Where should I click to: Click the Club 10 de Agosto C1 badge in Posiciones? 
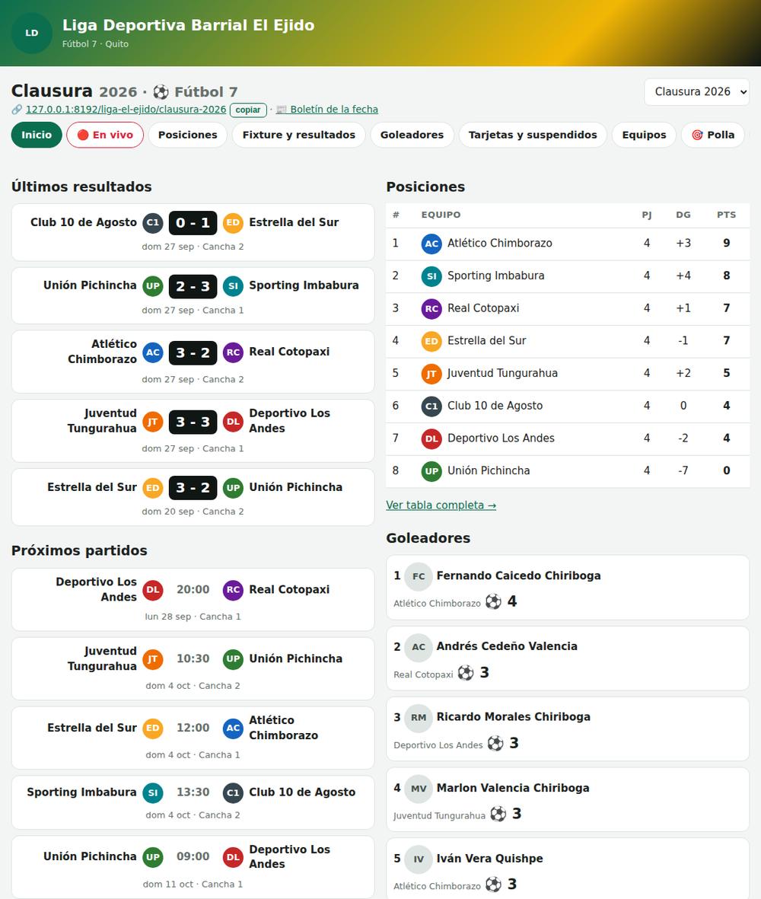[431, 406]
